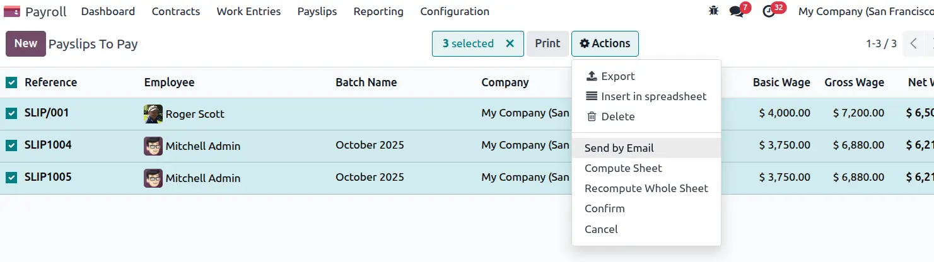Click Mitchell Admin's avatar on SLIP1004
The image size is (934, 262).
tap(153, 146)
